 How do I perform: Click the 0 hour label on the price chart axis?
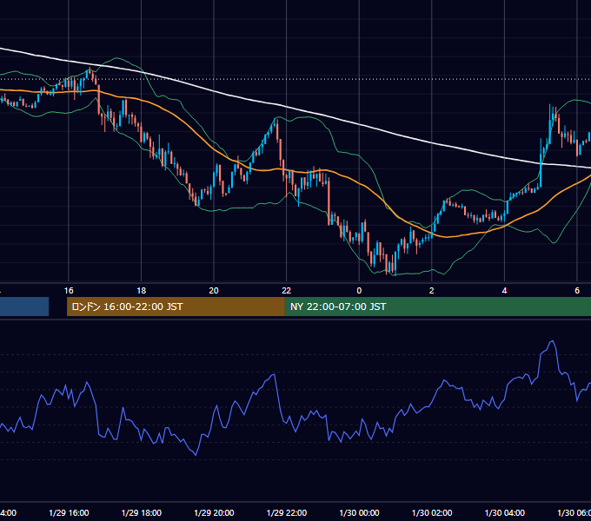click(359, 291)
